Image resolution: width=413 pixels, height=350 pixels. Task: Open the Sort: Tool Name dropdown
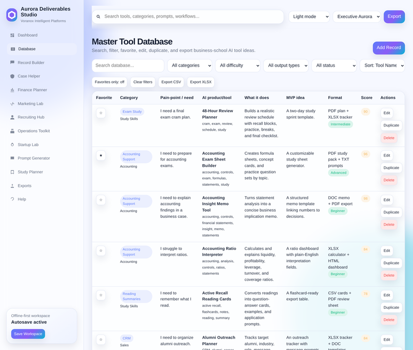coord(382,66)
